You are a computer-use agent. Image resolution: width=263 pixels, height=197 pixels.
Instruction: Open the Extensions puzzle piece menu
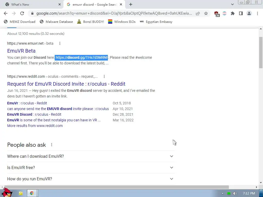click(x=233, y=13)
